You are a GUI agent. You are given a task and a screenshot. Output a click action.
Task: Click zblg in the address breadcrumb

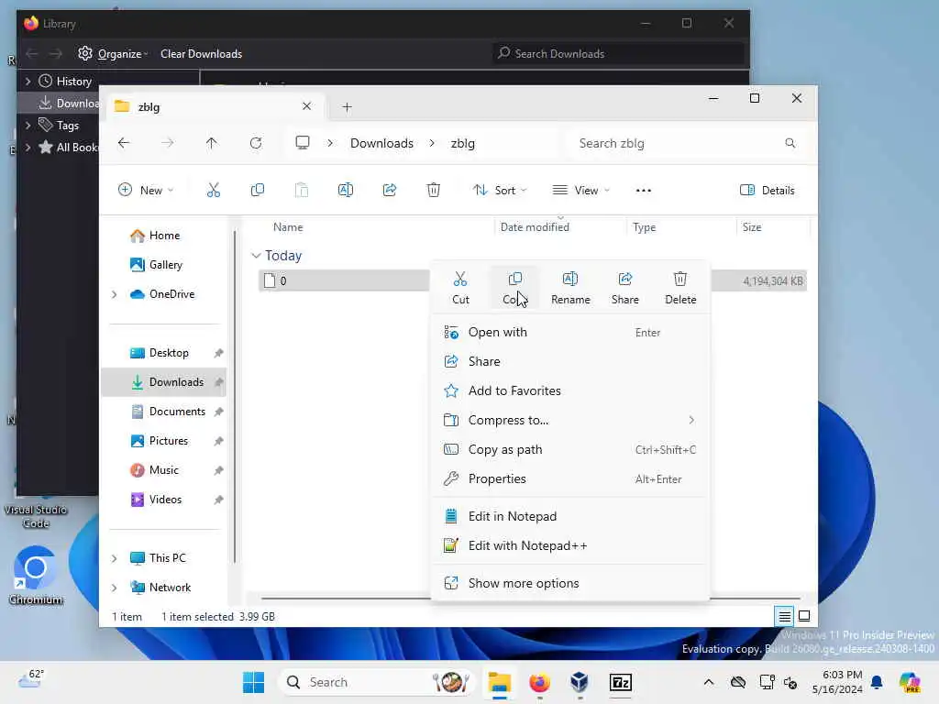462,143
